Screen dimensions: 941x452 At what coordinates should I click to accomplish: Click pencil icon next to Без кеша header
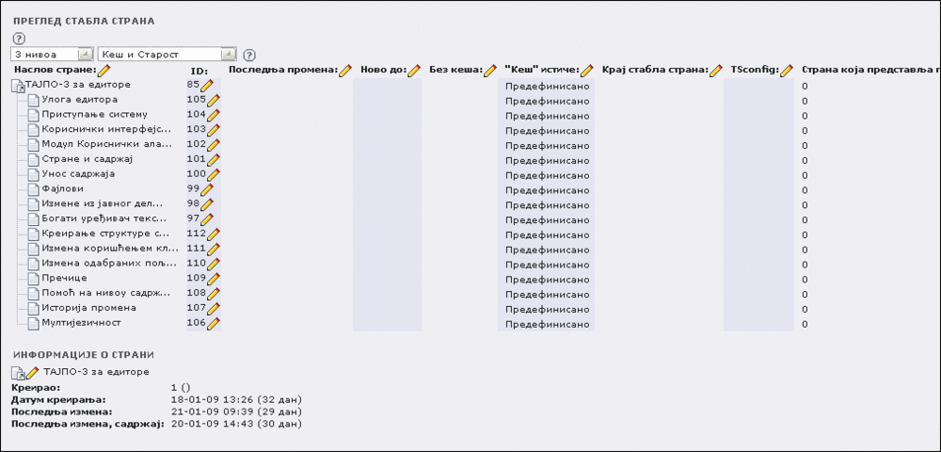(x=490, y=71)
